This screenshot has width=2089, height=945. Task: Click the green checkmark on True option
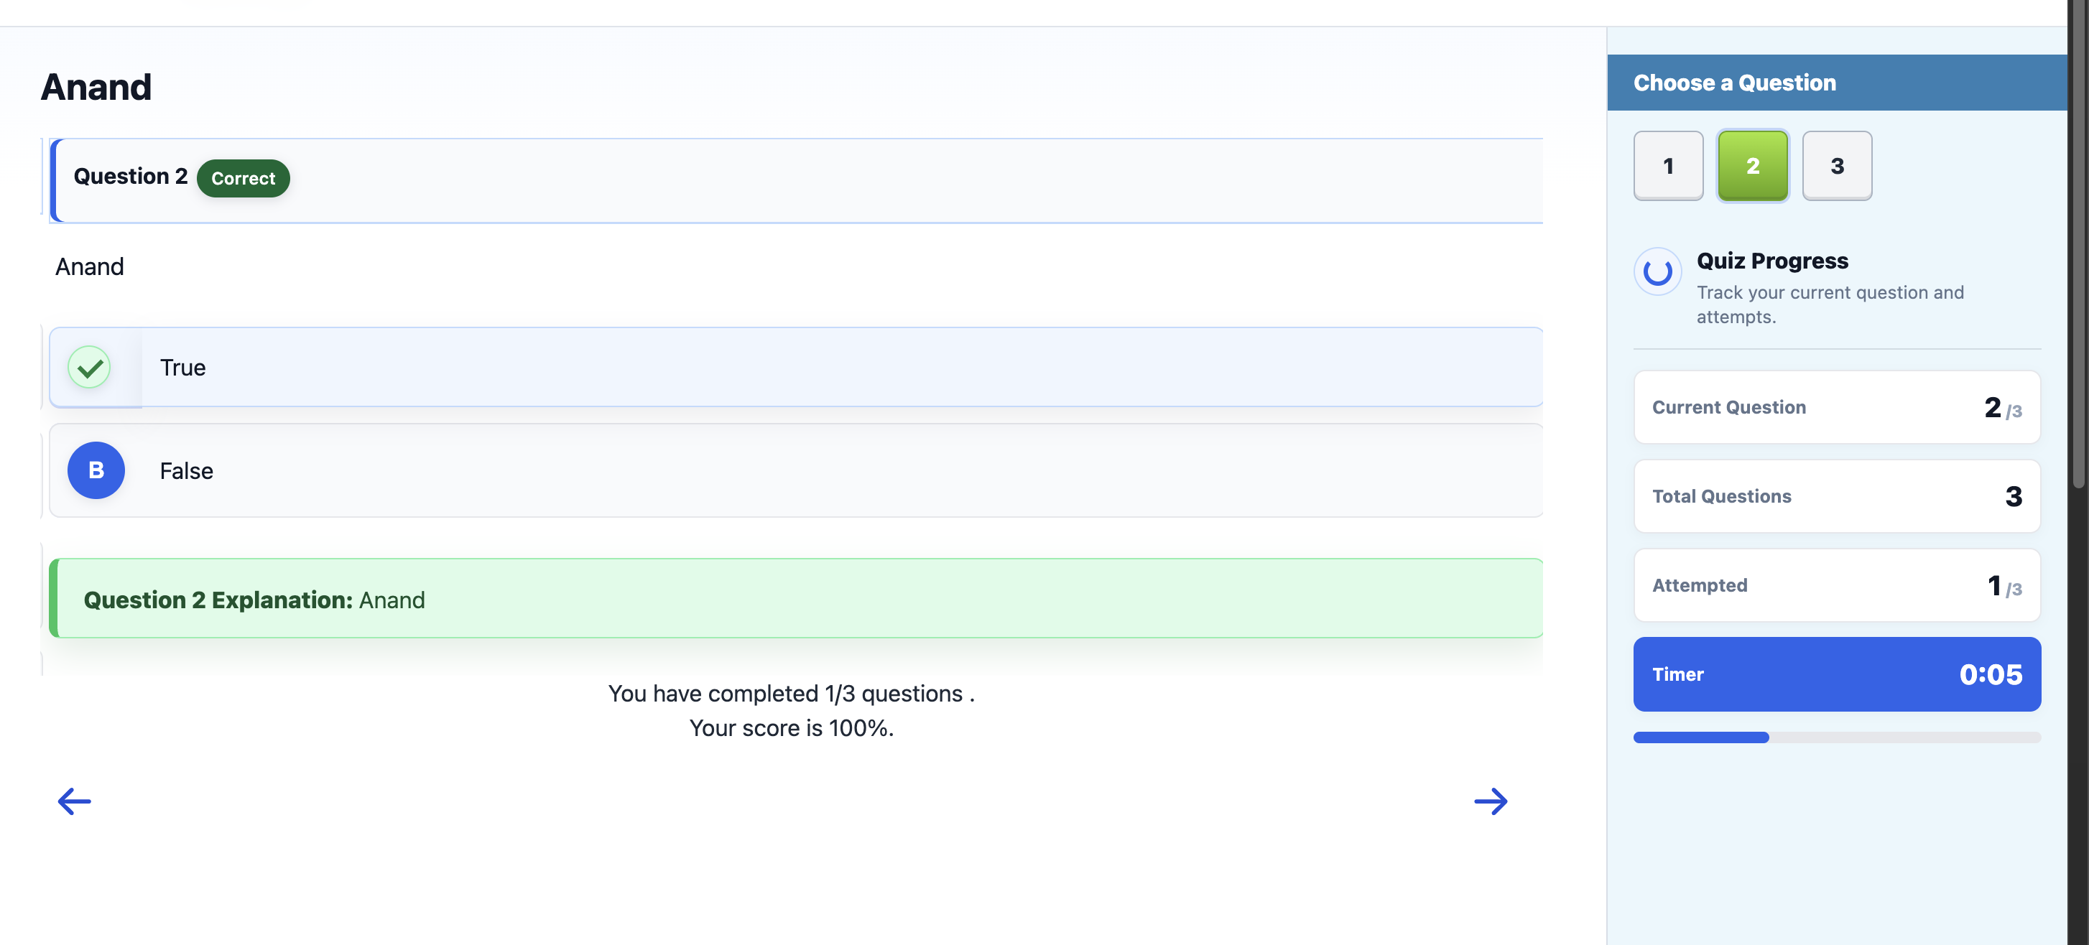tap(89, 367)
